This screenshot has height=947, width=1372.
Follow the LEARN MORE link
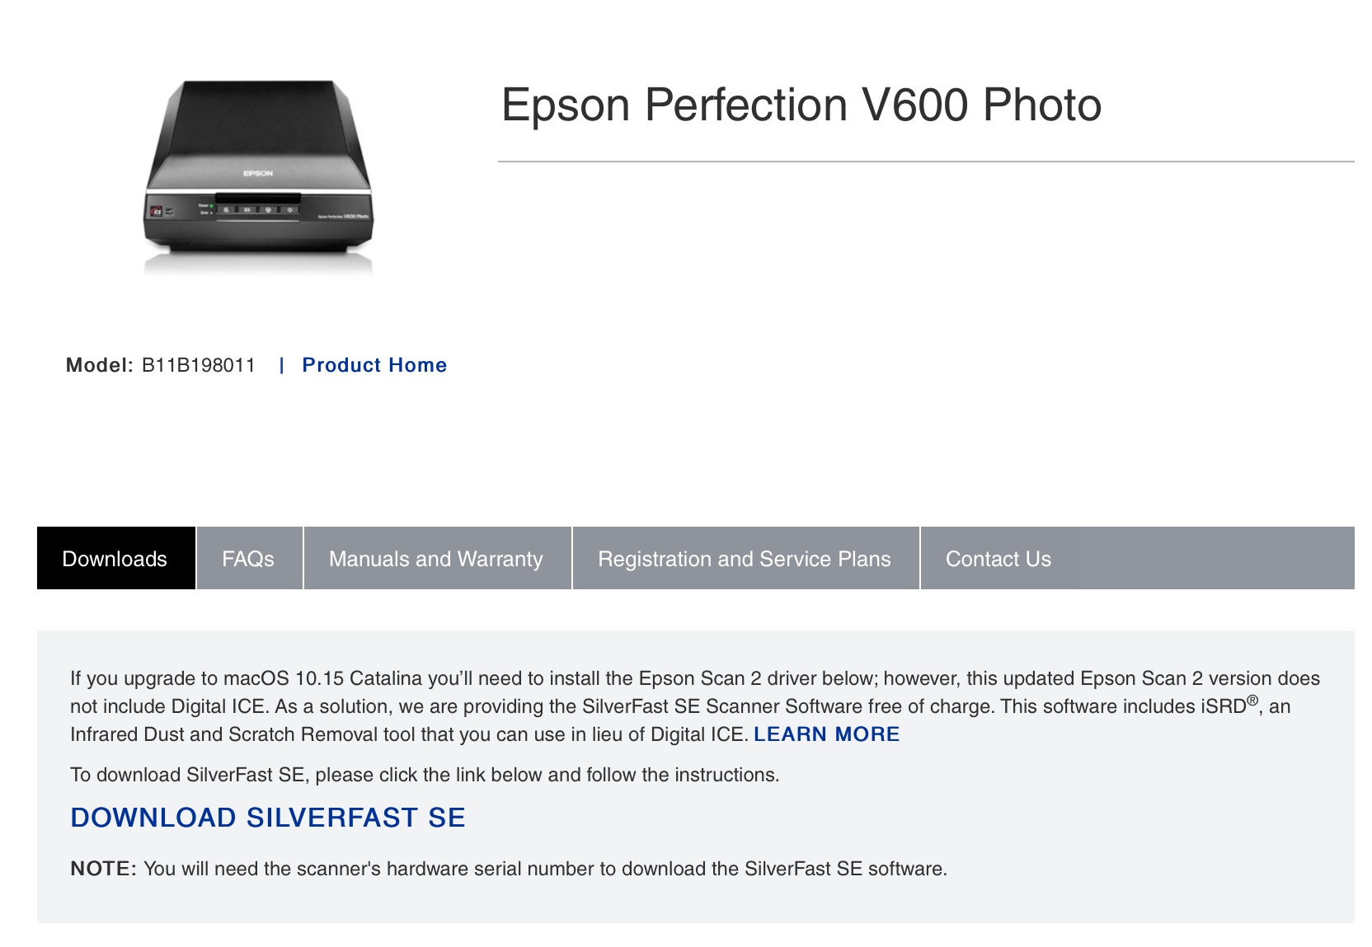826,734
